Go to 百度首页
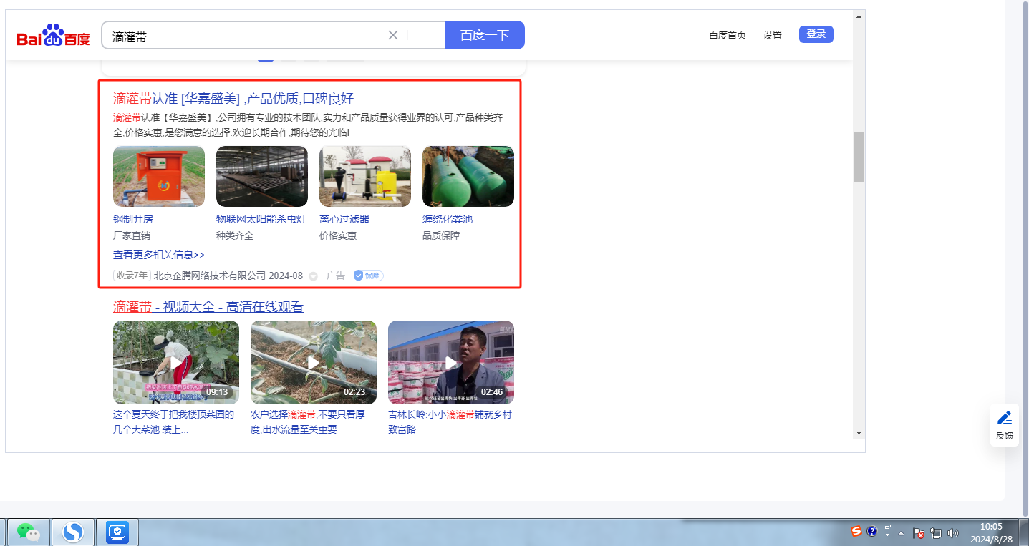This screenshot has height=546, width=1029. (x=728, y=35)
